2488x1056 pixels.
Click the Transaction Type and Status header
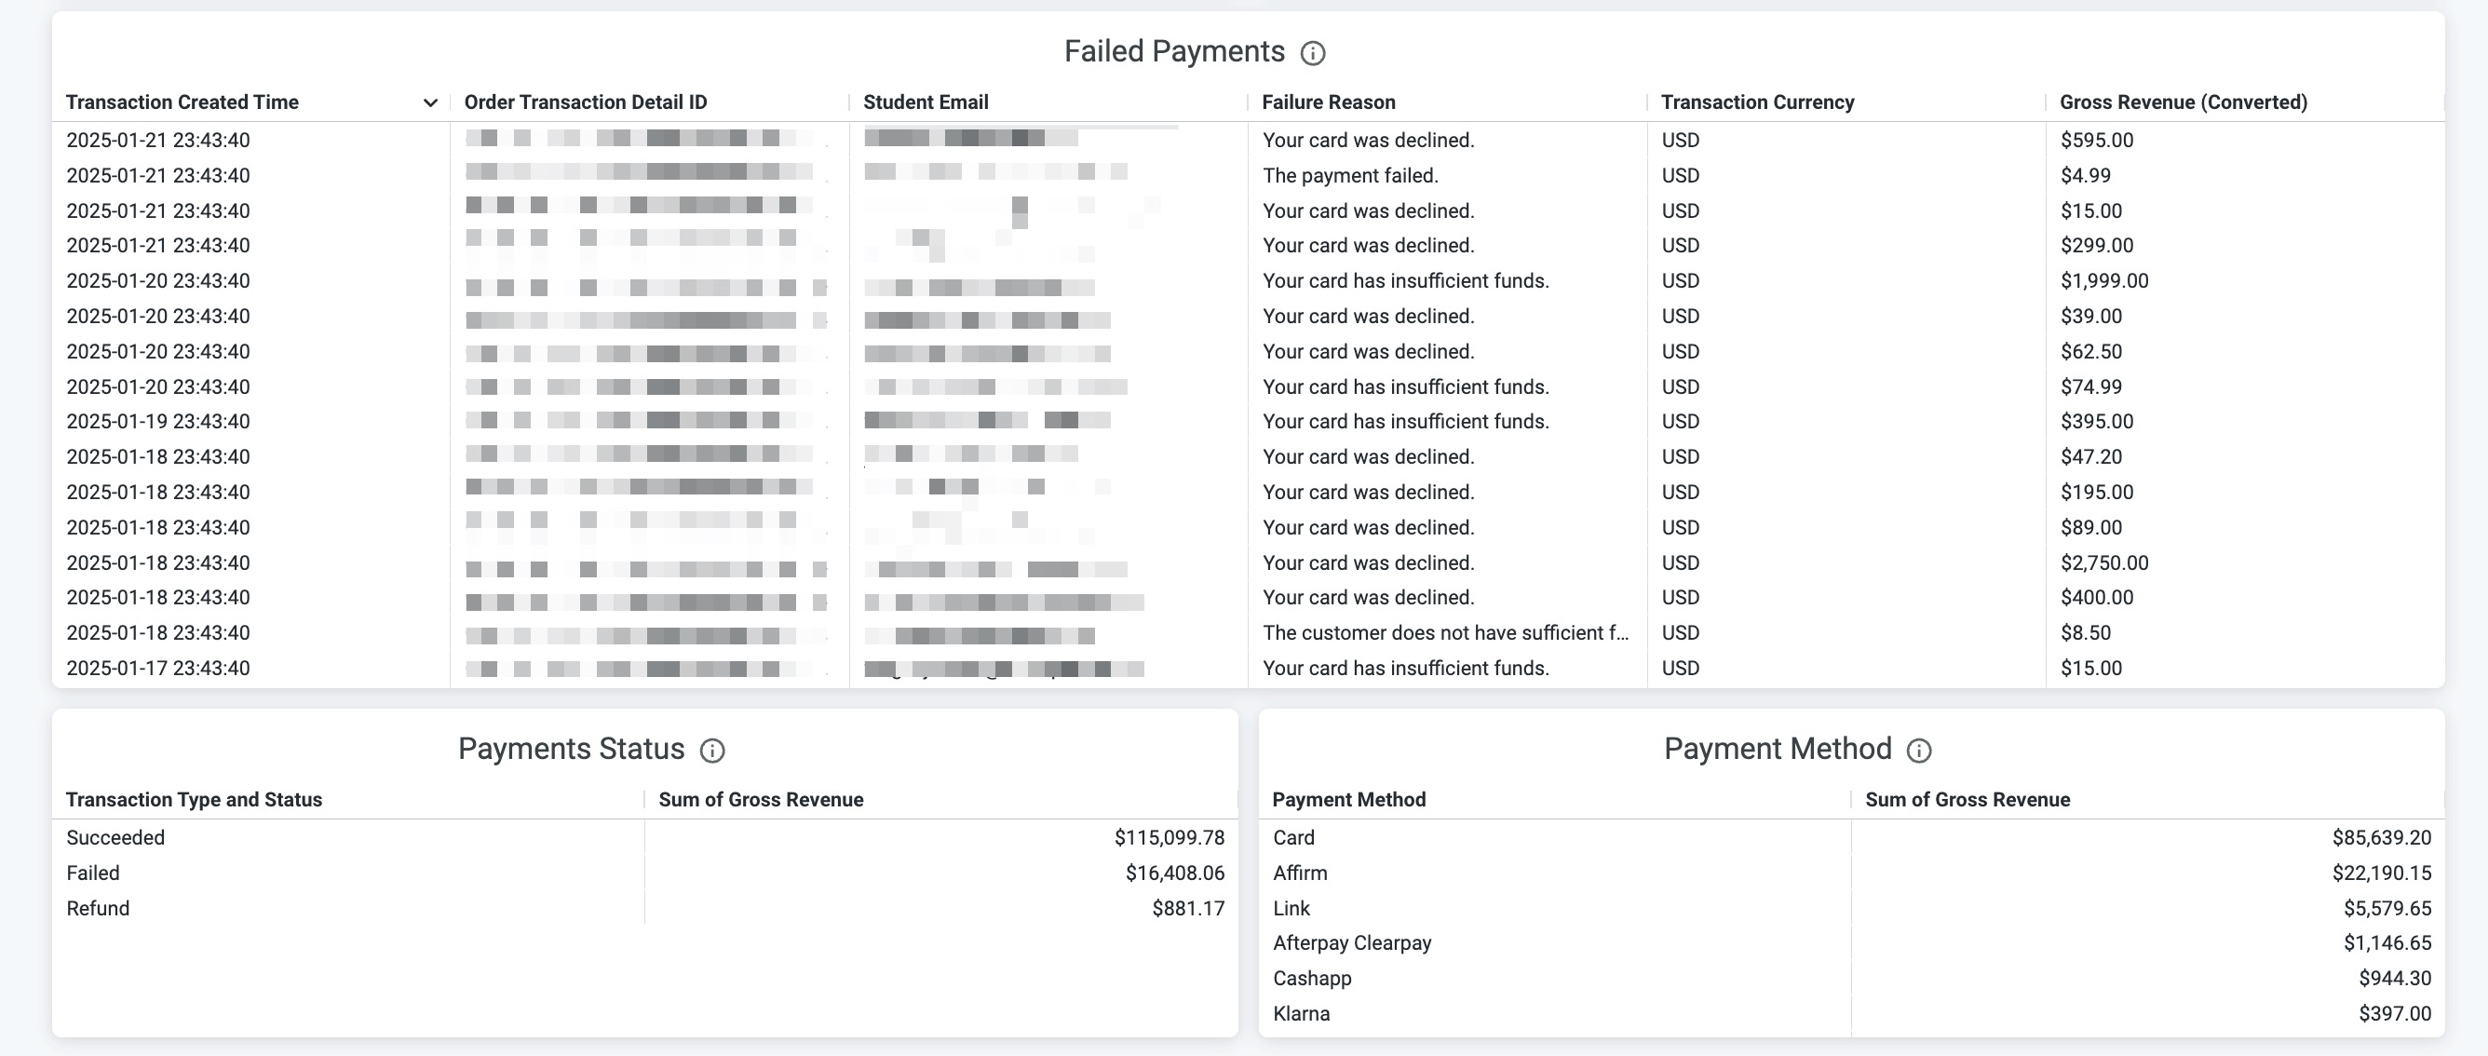194,800
